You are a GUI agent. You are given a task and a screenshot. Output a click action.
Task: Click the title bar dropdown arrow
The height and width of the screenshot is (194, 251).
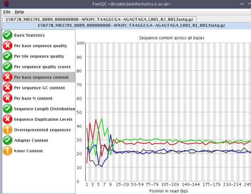pos(243,4)
